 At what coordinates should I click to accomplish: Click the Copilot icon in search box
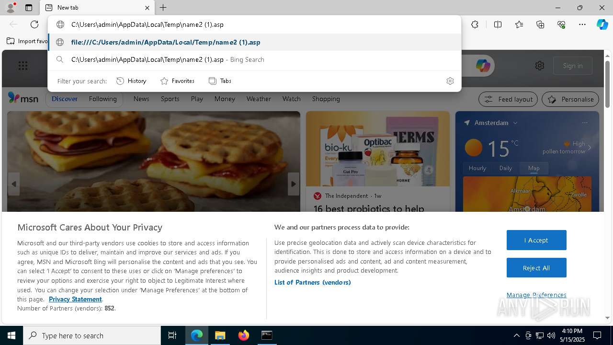click(483, 66)
